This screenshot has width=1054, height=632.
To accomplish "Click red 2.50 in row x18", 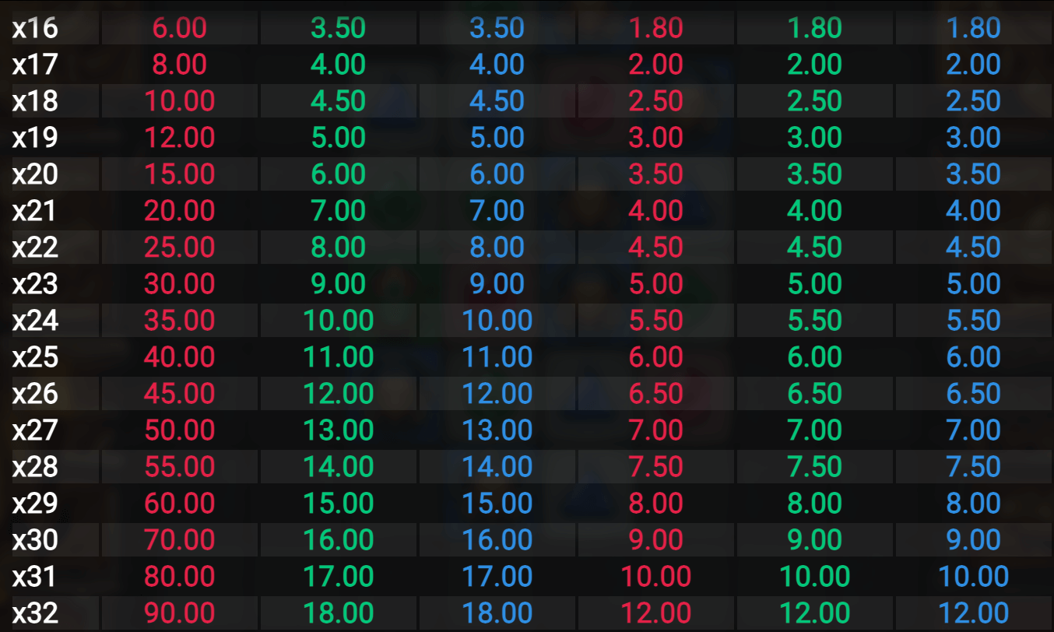I will (656, 101).
